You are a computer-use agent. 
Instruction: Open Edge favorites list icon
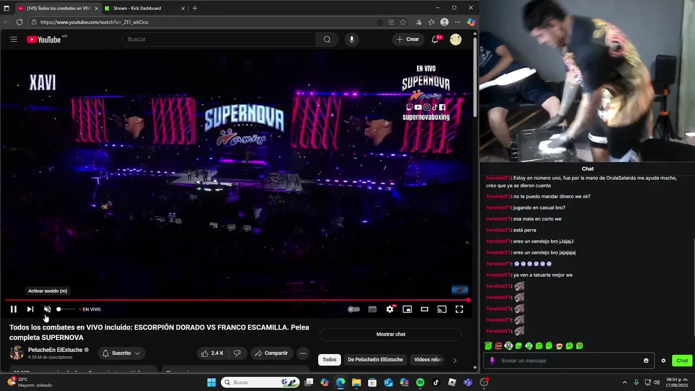click(x=431, y=22)
